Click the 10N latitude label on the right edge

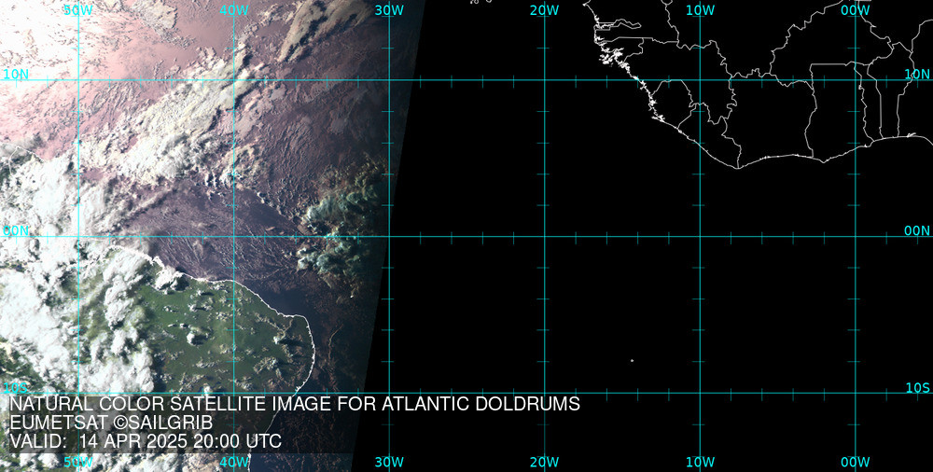[917, 74]
